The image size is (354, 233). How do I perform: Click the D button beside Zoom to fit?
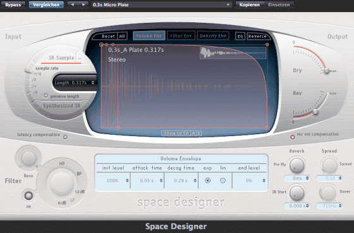click(x=198, y=133)
